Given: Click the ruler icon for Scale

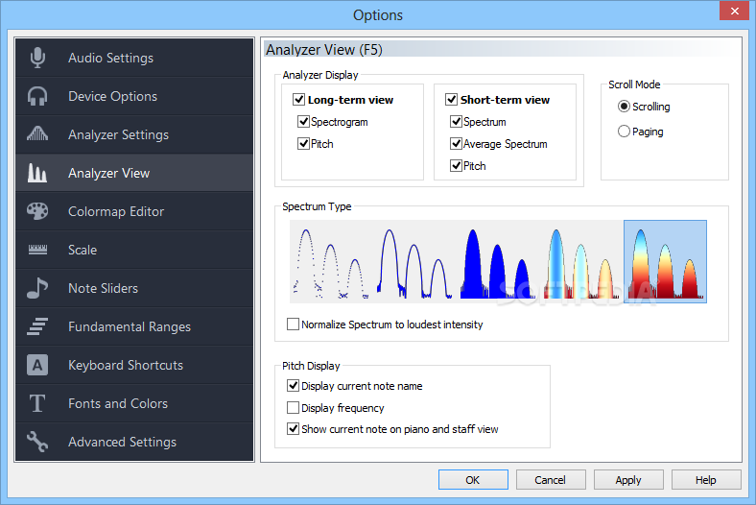Looking at the screenshot, I should point(37,250).
